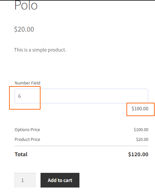155x196 pixels.
Task: Click the $120.00 total amount
Action: (138, 154)
